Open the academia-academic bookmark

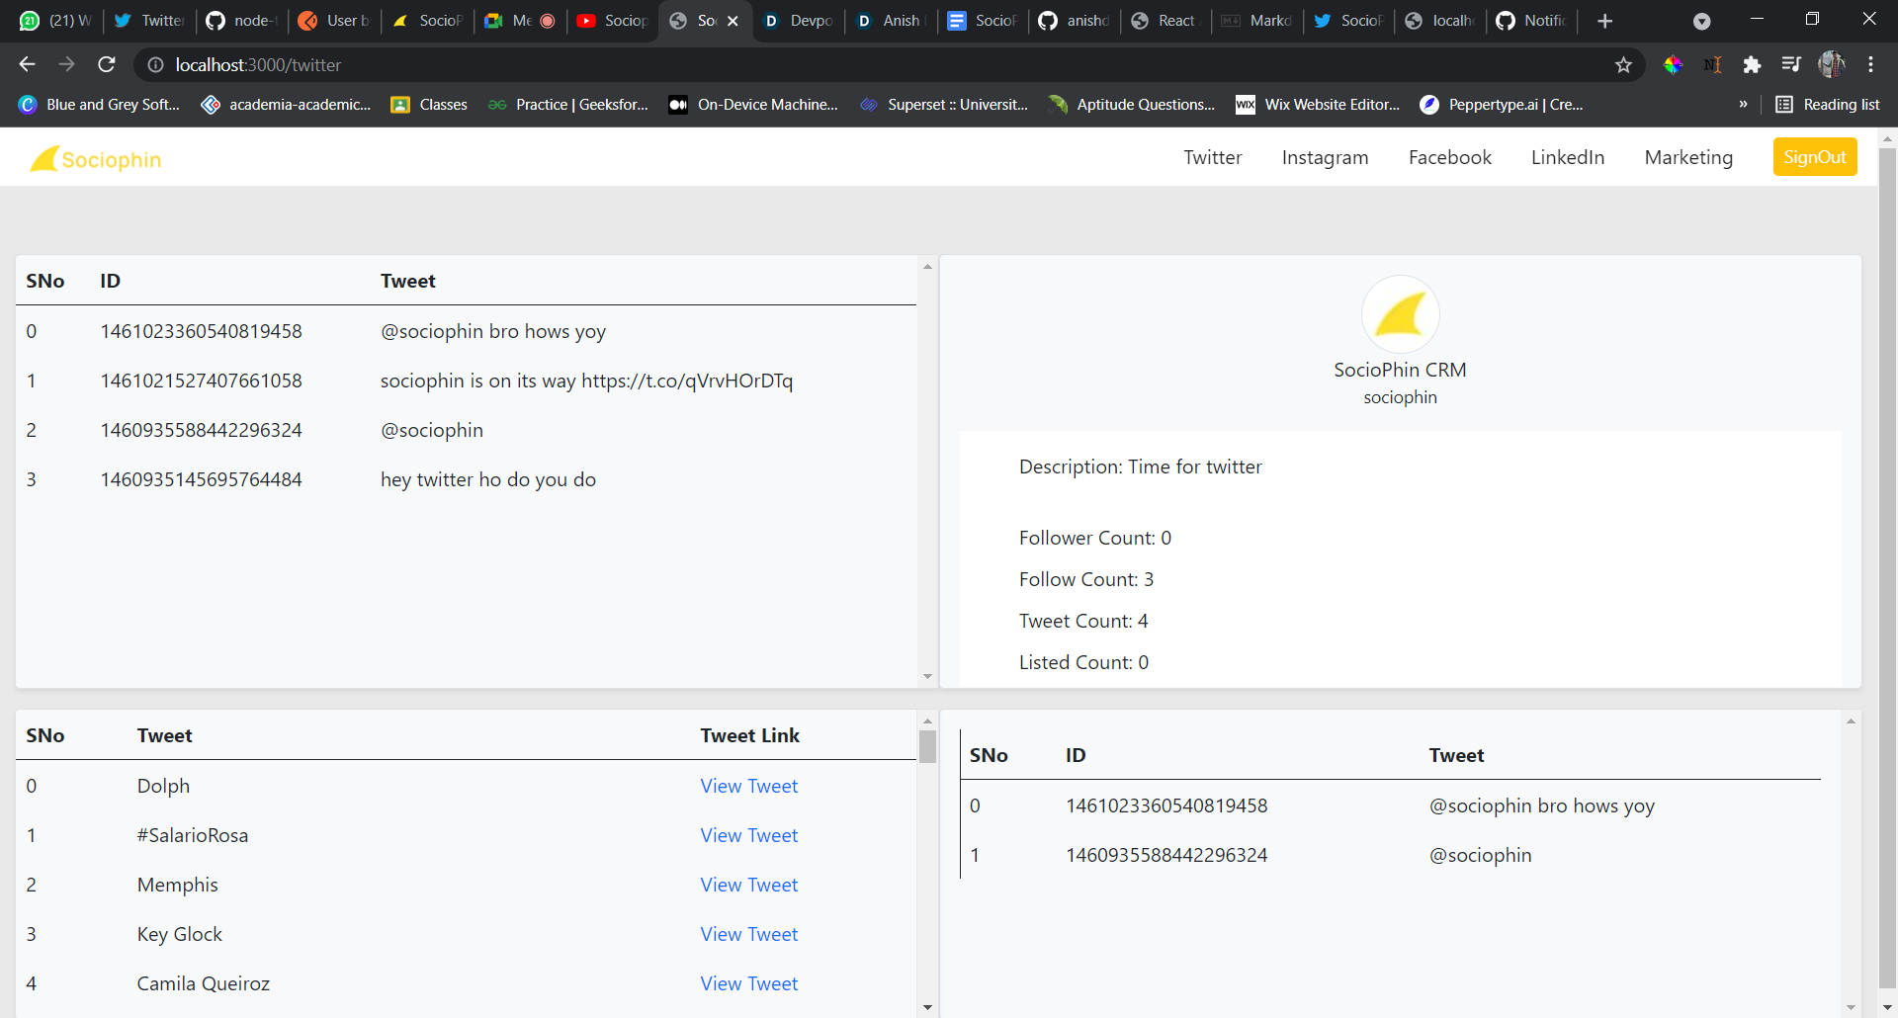point(287,105)
